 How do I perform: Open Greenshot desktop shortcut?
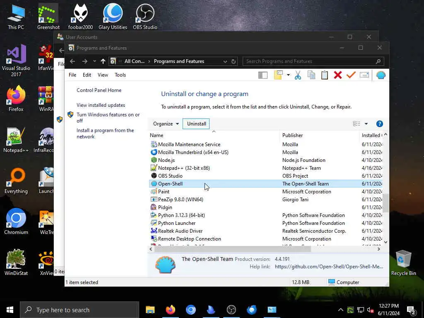point(48,16)
